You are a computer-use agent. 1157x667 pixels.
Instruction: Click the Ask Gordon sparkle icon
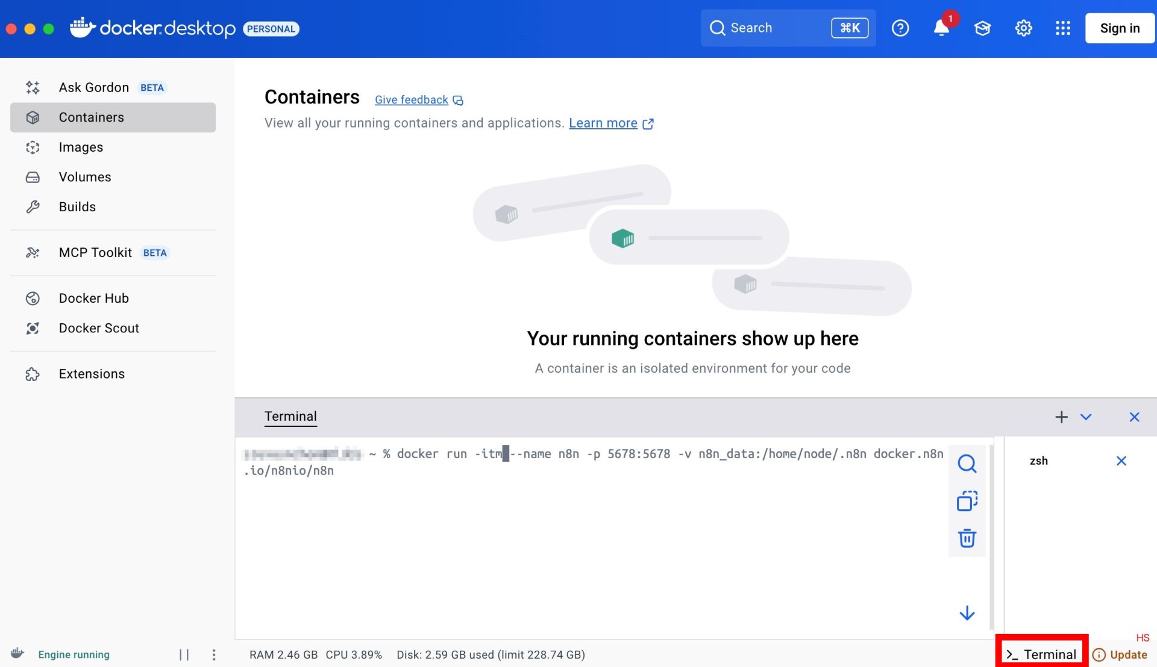tap(33, 87)
